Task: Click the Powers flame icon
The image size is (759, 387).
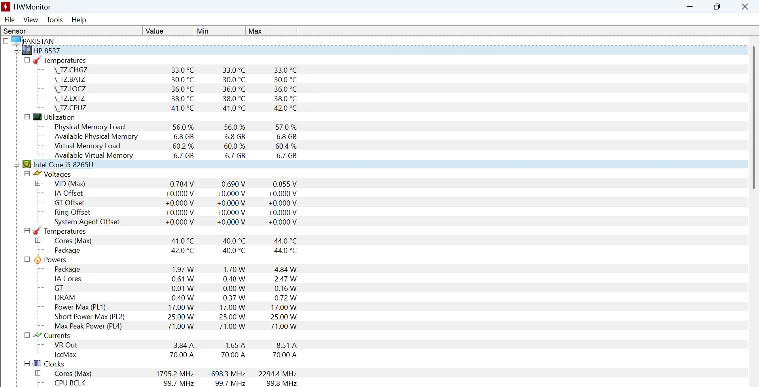Action: [37, 259]
